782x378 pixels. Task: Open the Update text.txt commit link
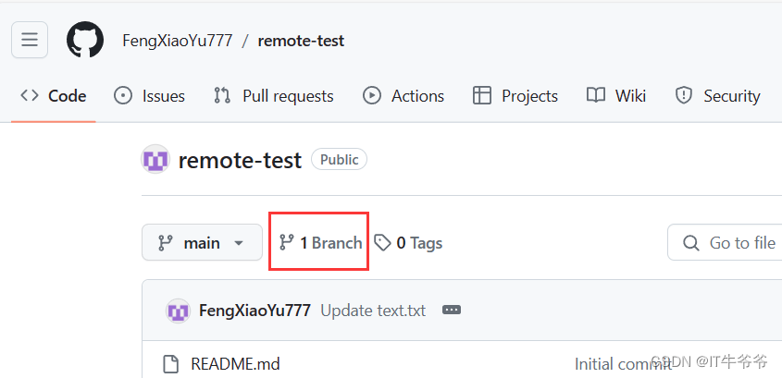coord(373,311)
